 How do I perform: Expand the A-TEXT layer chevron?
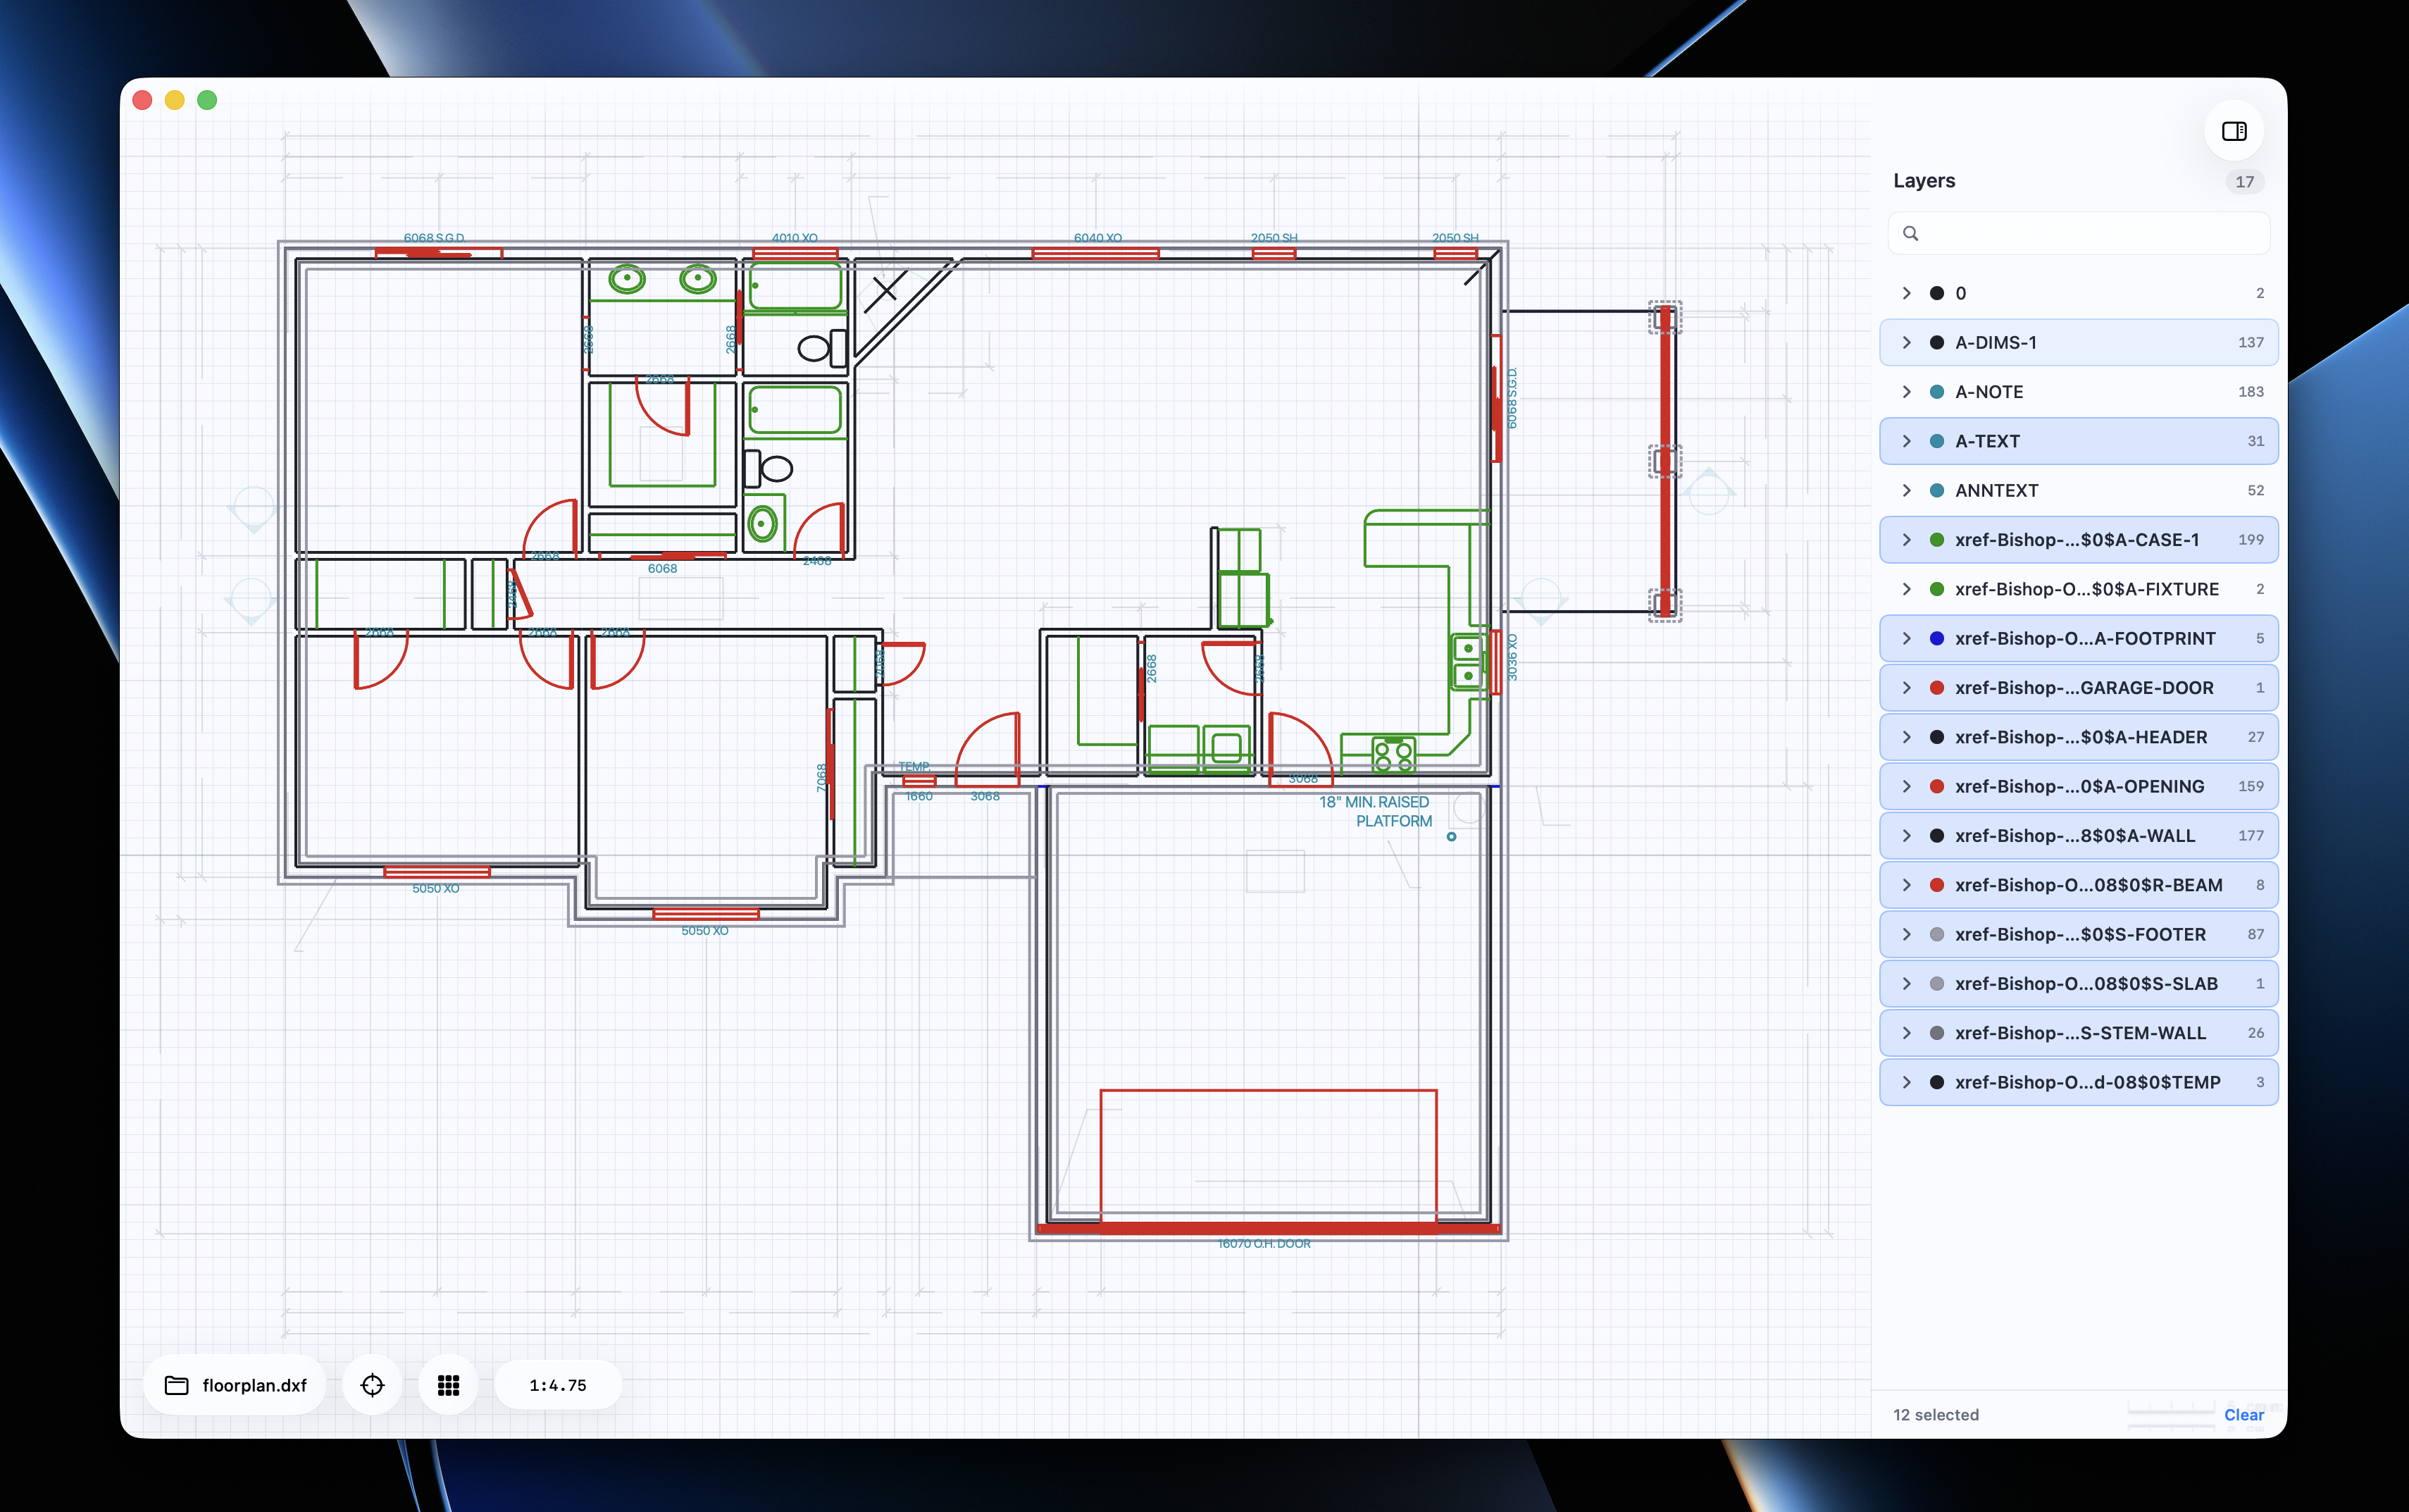point(1906,441)
